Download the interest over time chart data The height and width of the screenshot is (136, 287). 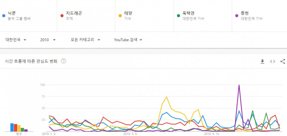[263, 62]
